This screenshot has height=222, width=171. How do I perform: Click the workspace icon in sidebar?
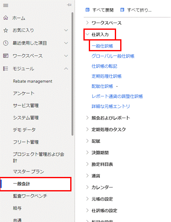pyautogui.click(x=6, y=56)
